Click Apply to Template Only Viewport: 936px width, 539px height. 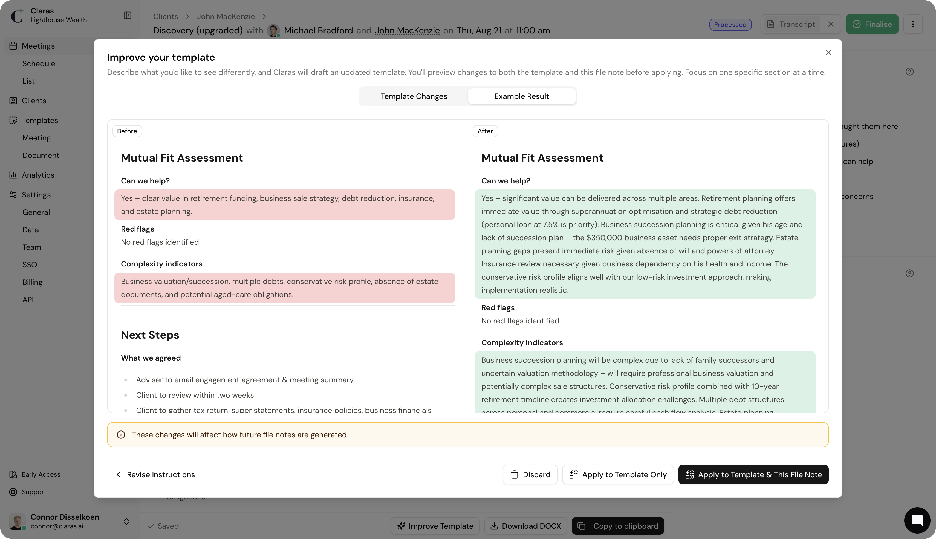tap(618, 474)
